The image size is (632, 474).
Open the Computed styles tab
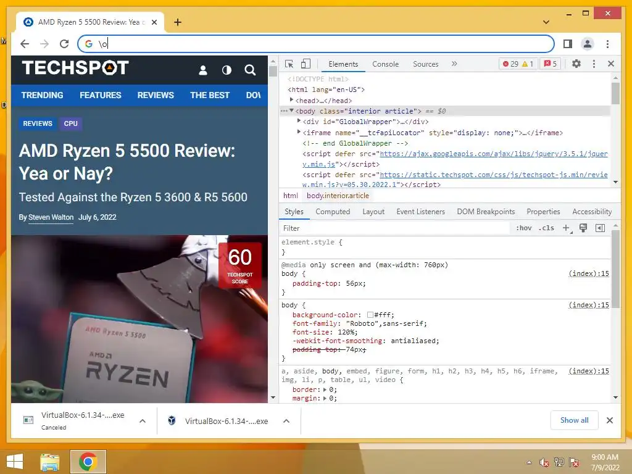coord(333,212)
